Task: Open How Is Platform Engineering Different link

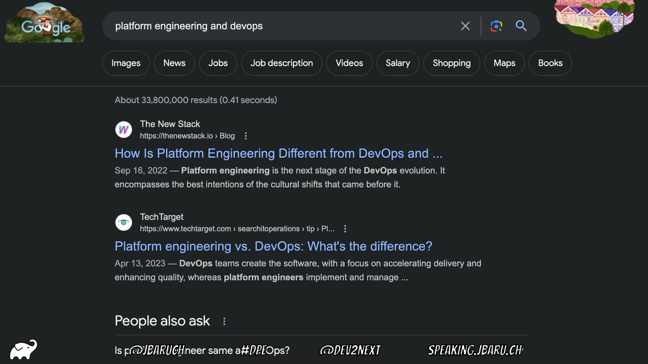Action: pyautogui.click(x=279, y=153)
